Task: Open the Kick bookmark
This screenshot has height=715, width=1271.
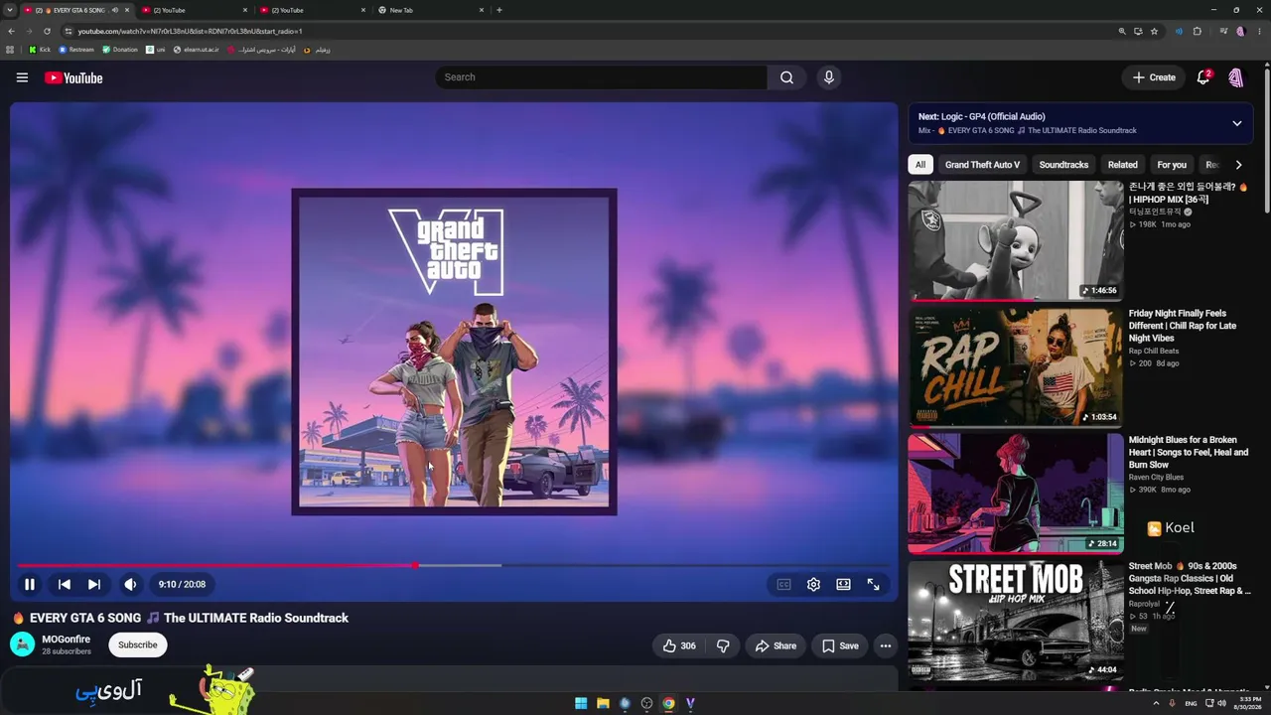Action: pyautogui.click(x=40, y=50)
